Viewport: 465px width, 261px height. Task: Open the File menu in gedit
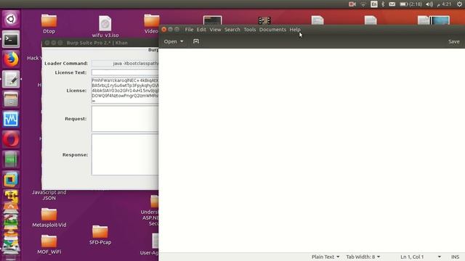pyautogui.click(x=189, y=30)
